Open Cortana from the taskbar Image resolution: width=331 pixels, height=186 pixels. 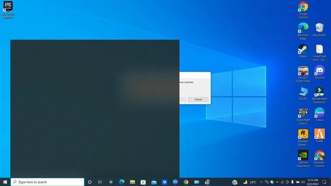click(89, 182)
